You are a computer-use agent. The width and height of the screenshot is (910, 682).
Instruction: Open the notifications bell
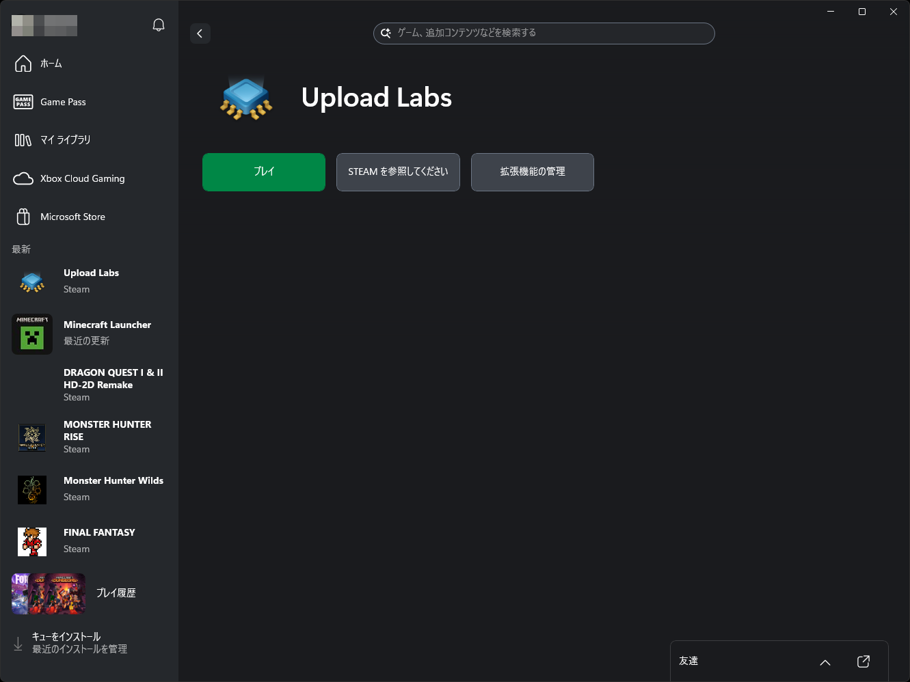(x=159, y=24)
